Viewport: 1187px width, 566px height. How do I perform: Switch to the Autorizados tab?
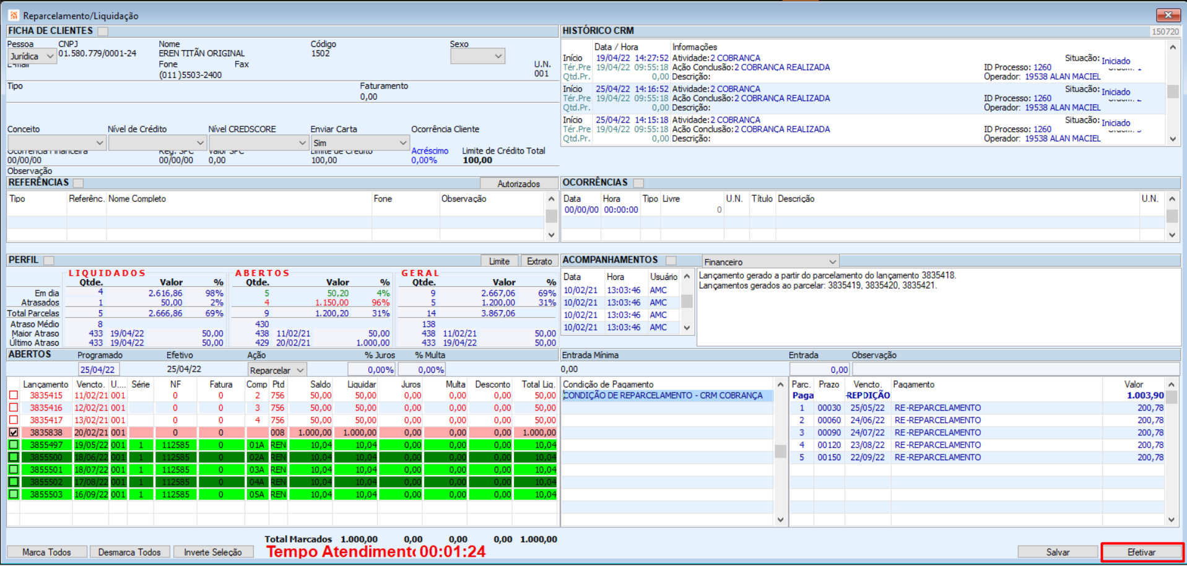[x=518, y=184]
